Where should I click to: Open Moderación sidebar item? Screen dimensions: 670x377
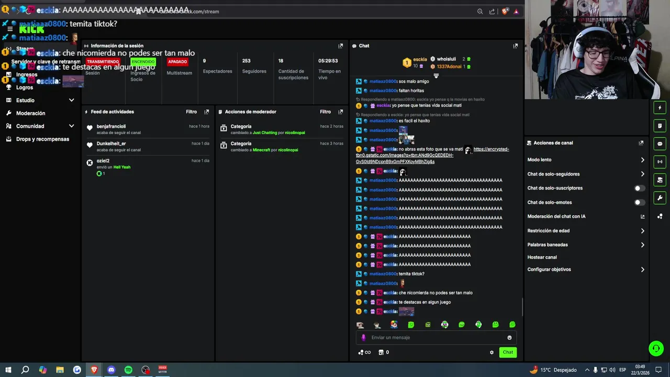click(x=30, y=114)
